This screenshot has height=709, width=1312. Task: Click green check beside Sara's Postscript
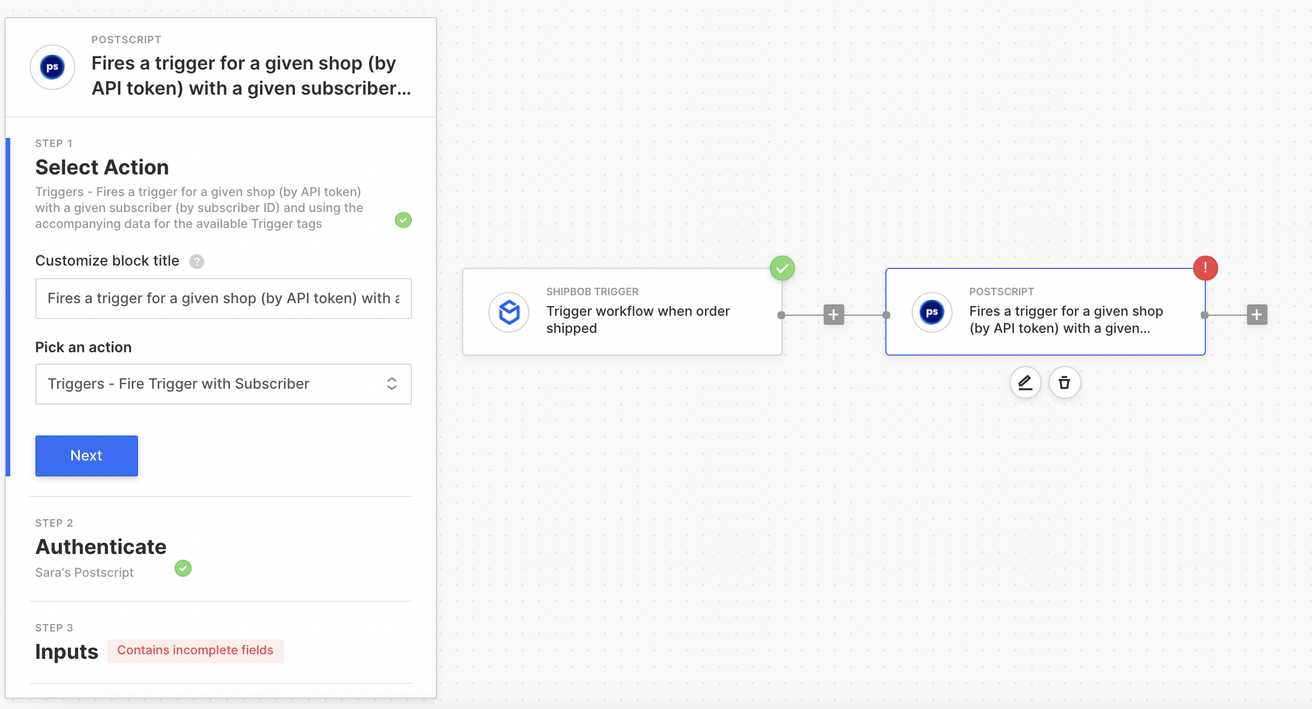click(x=183, y=568)
